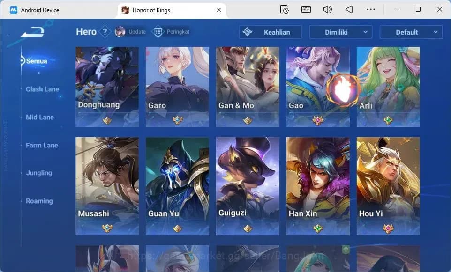The width and height of the screenshot is (451, 272).
Task: Click the emulator back triangle icon
Action: click(x=349, y=9)
